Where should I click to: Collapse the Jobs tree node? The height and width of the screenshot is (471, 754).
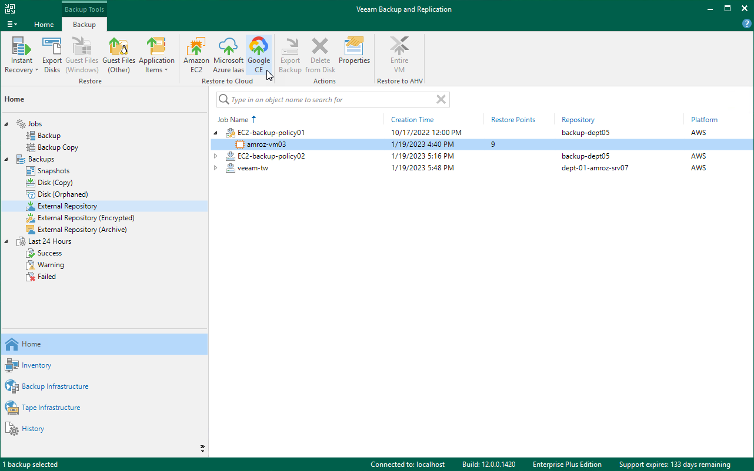tap(7, 124)
